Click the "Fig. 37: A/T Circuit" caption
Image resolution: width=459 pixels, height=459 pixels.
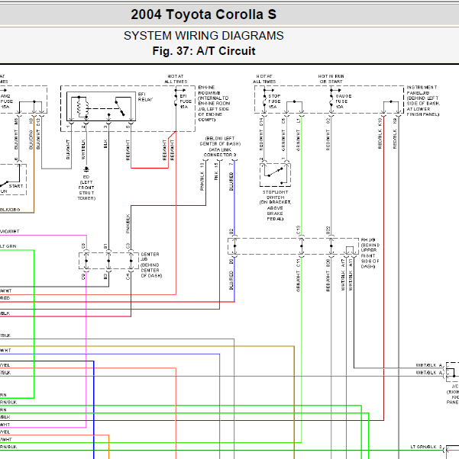[204, 51]
